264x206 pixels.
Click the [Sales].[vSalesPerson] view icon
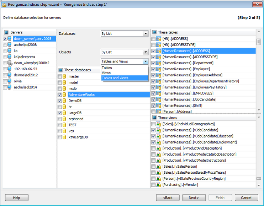[x=158, y=166]
